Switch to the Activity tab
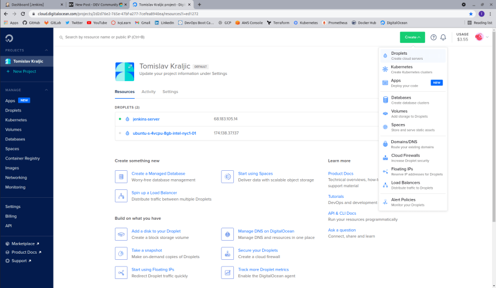The width and height of the screenshot is (496, 288). coord(148,92)
